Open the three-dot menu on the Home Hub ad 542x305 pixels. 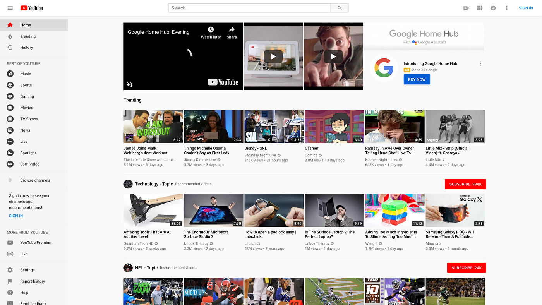pyautogui.click(x=480, y=63)
